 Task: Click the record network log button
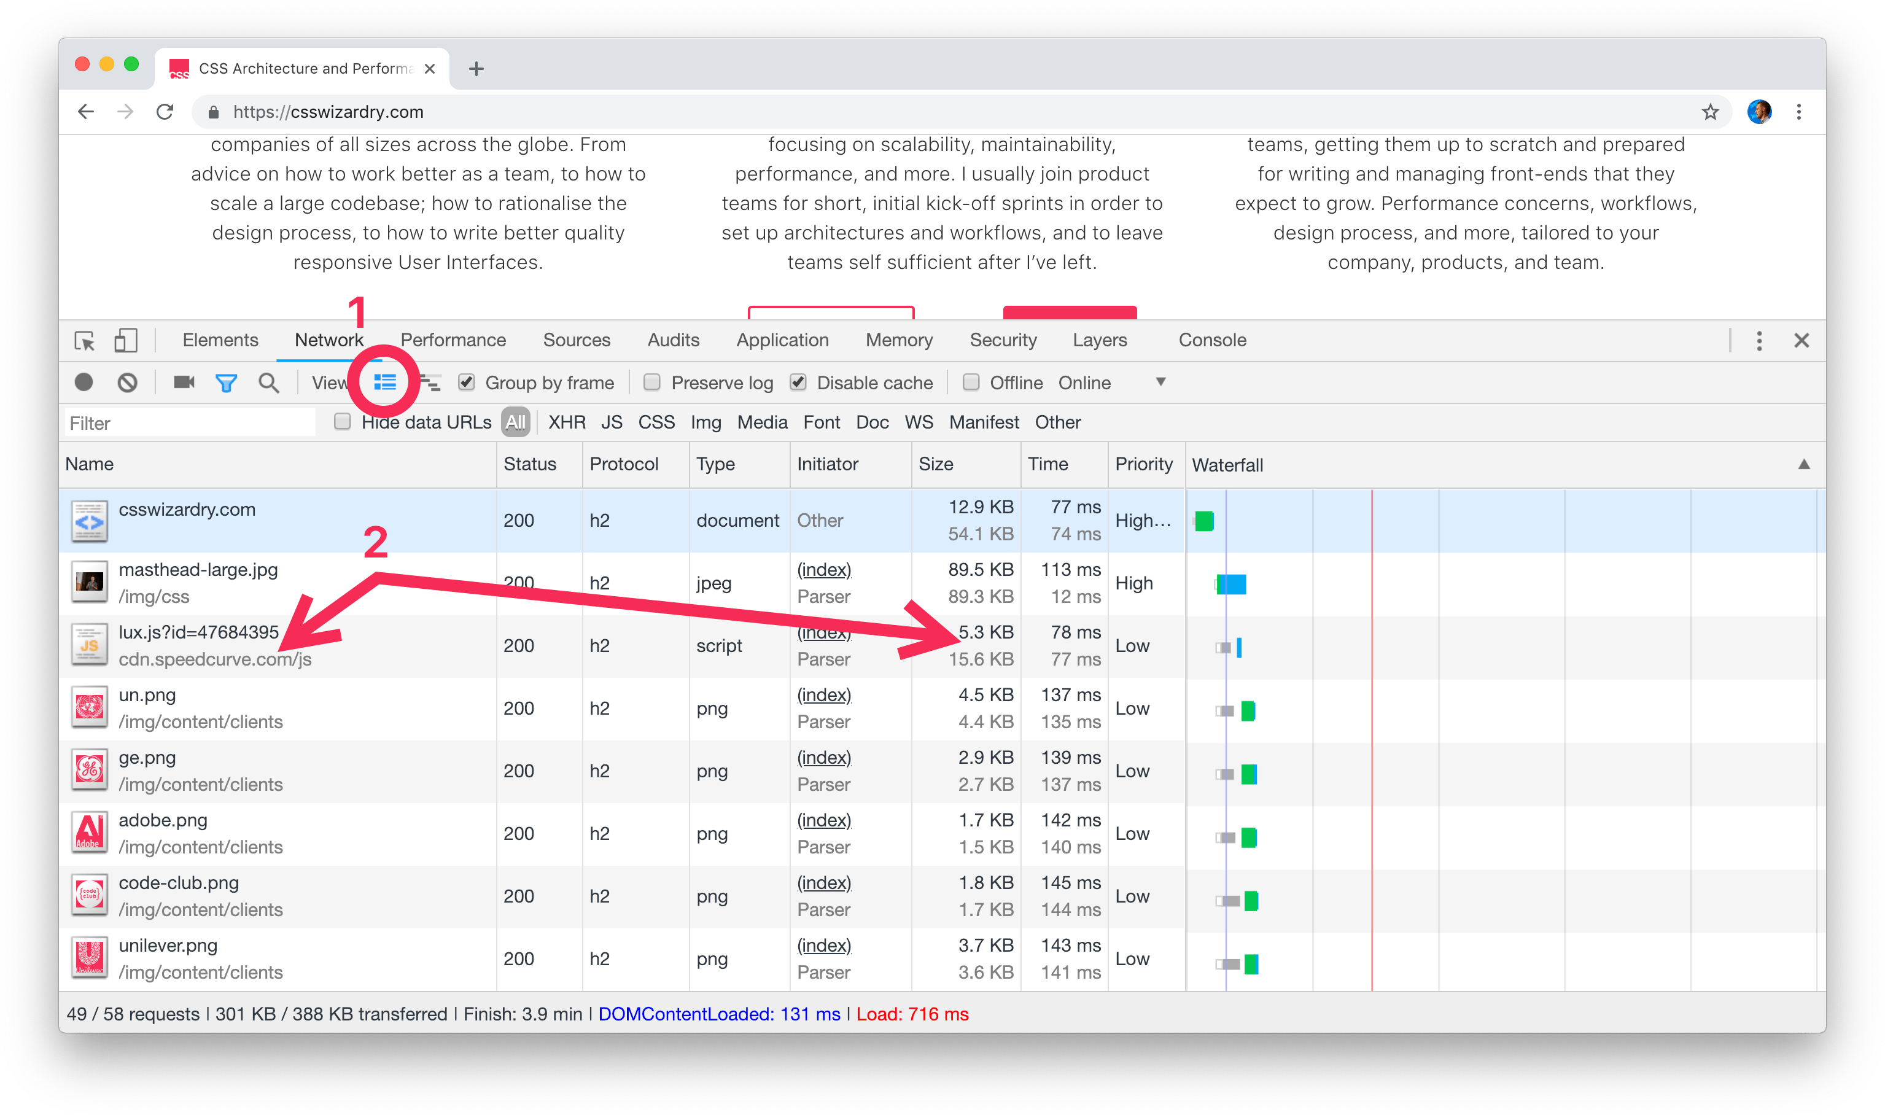click(84, 383)
